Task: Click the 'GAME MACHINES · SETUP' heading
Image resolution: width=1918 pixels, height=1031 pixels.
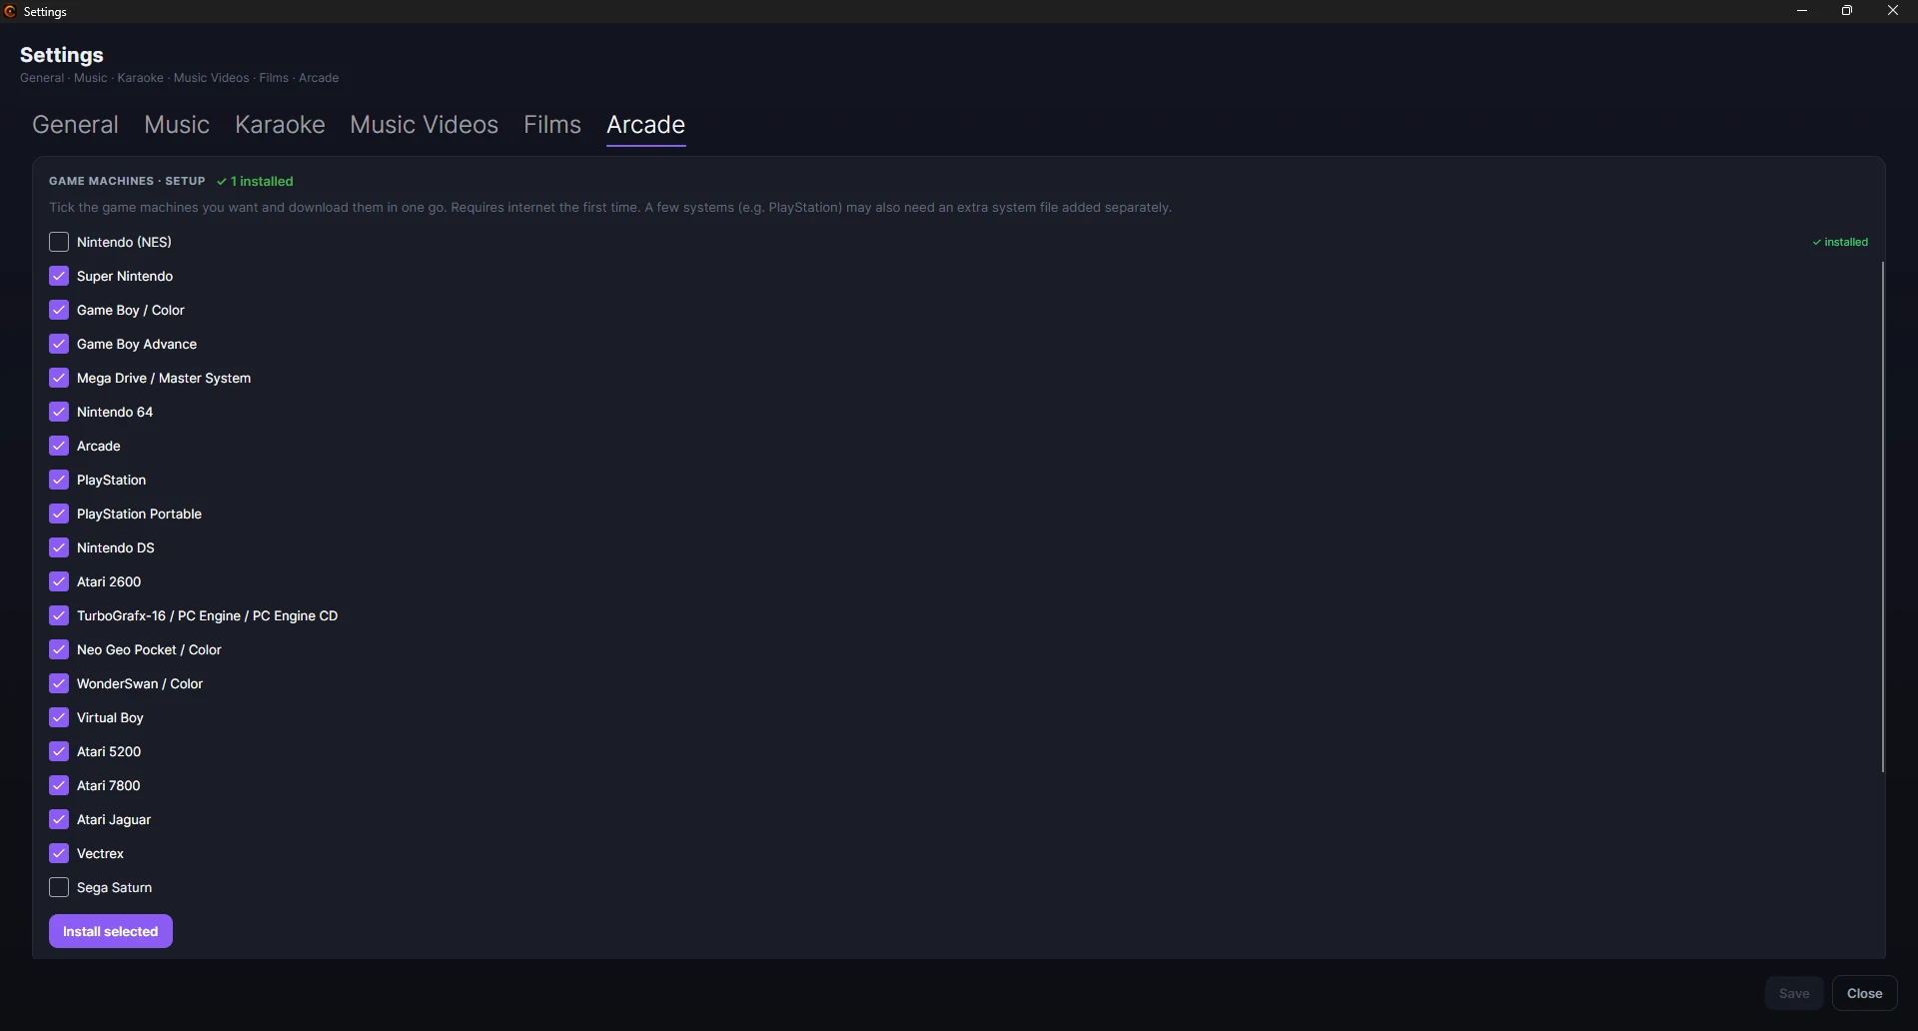Action: [127, 182]
